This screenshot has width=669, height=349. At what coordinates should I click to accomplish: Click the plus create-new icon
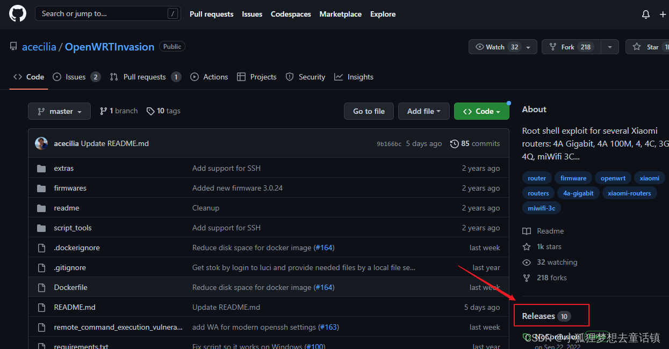pos(663,14)
